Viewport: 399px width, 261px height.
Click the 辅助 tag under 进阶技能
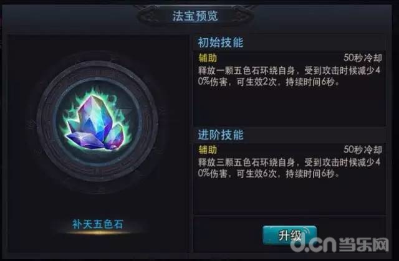pyautogui.click(x=208, y=149)
